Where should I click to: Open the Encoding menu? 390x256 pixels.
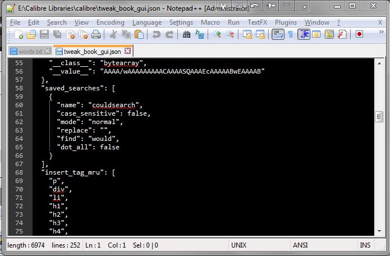pyautogui.click(x=111, y=22)
